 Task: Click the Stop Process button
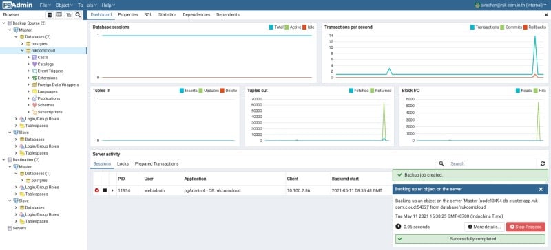526,227
